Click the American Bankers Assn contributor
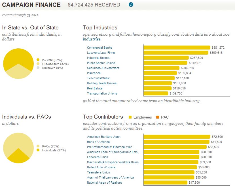This screenshot has height=191, width=235. 103,137
